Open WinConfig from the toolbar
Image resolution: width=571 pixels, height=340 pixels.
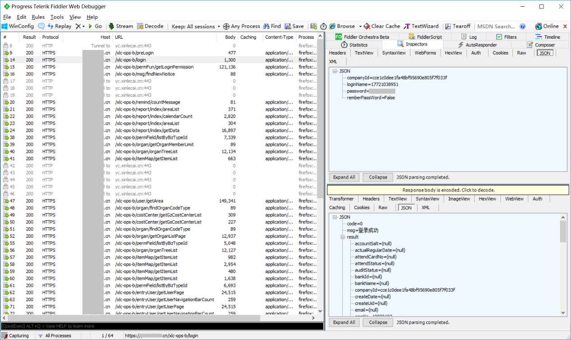[18, 26]
